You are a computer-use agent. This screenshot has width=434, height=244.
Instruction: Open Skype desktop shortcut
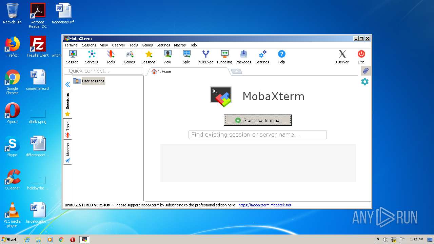(x=12, y=146)
